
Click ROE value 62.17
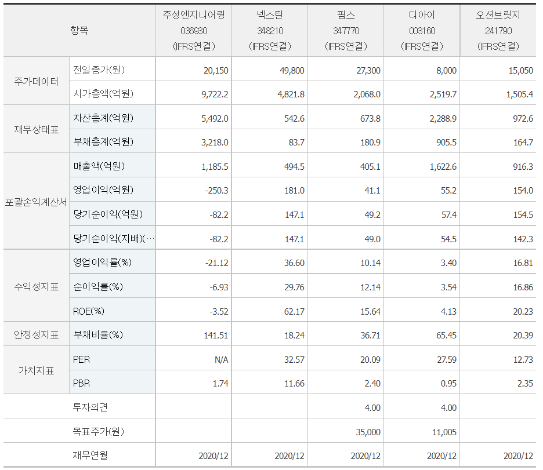(294, 312)
